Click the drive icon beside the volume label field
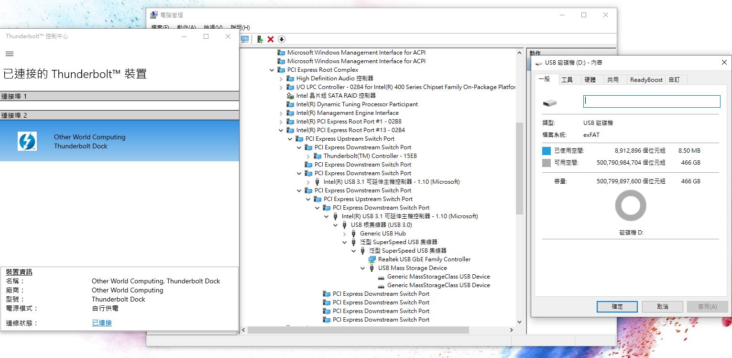 click(x=550, y=103)
